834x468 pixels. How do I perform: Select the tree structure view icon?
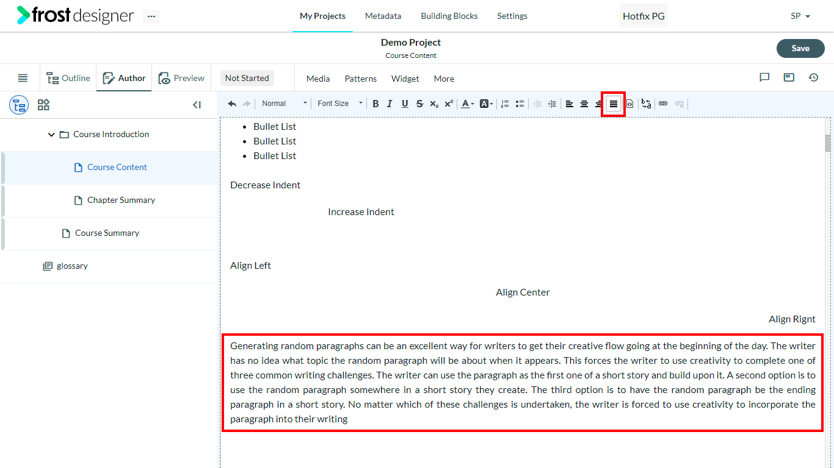tap(19, 105)
